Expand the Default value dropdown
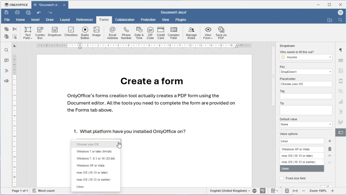The height and width of the screenshot is (195, 347). pos(306,124)
